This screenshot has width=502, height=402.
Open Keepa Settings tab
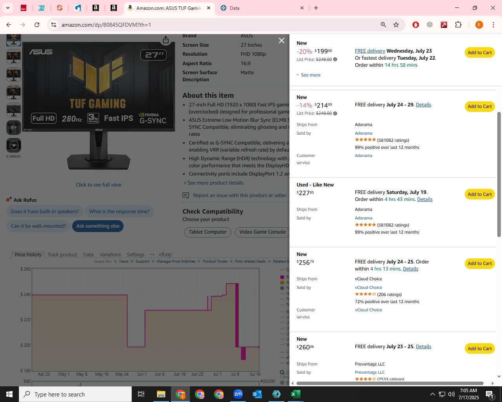tap(136, 254)
